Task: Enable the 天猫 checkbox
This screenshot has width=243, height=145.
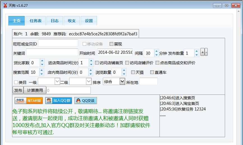Action: pos(133,72)
